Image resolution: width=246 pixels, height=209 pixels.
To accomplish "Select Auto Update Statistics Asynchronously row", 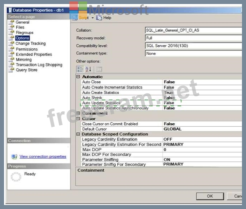I will [x=161, y=108].
